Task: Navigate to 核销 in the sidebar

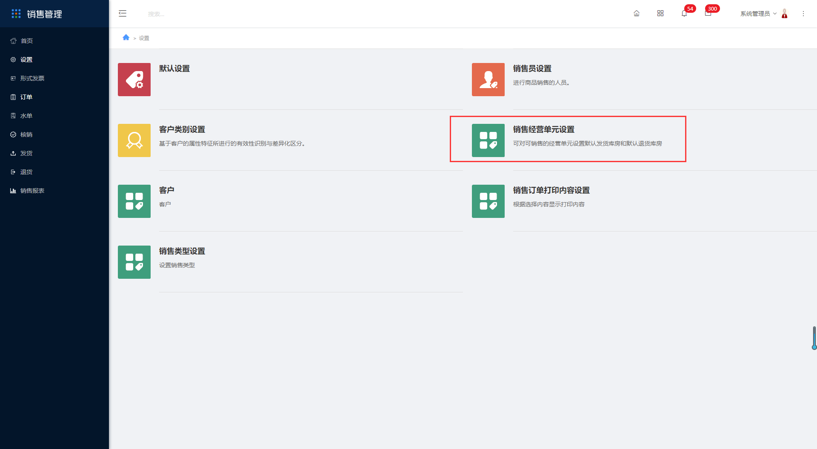Action: click(54, 134)
